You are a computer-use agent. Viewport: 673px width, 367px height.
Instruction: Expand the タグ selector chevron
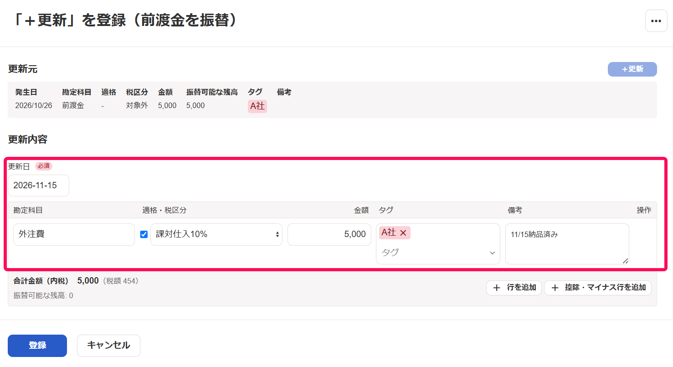pos(492,253)
